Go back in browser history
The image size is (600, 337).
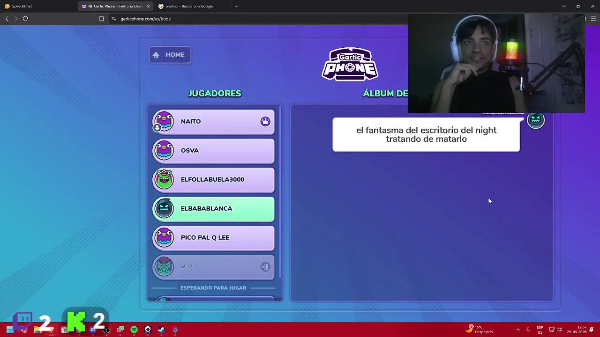point(7,19)
